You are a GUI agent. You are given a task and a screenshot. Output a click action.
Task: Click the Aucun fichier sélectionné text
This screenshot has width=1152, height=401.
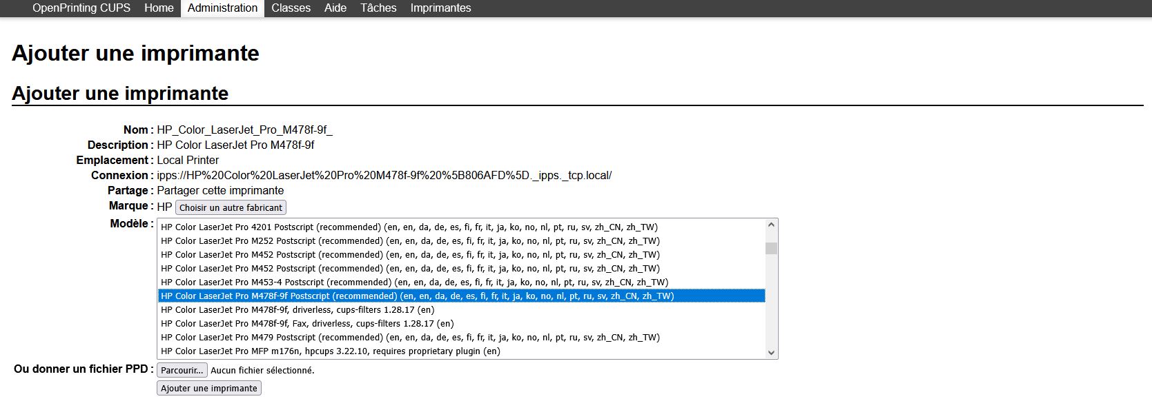click(262, 370)
